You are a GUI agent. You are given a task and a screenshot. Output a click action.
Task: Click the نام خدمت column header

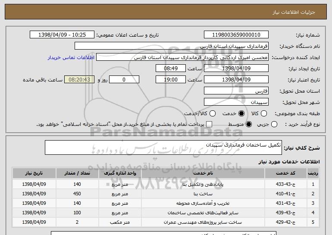203,173
